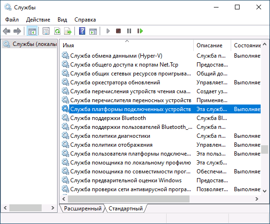Select Служба оркестратора обновлений
270x224 pixels.
pyautogui.click(x=161, y=82)
